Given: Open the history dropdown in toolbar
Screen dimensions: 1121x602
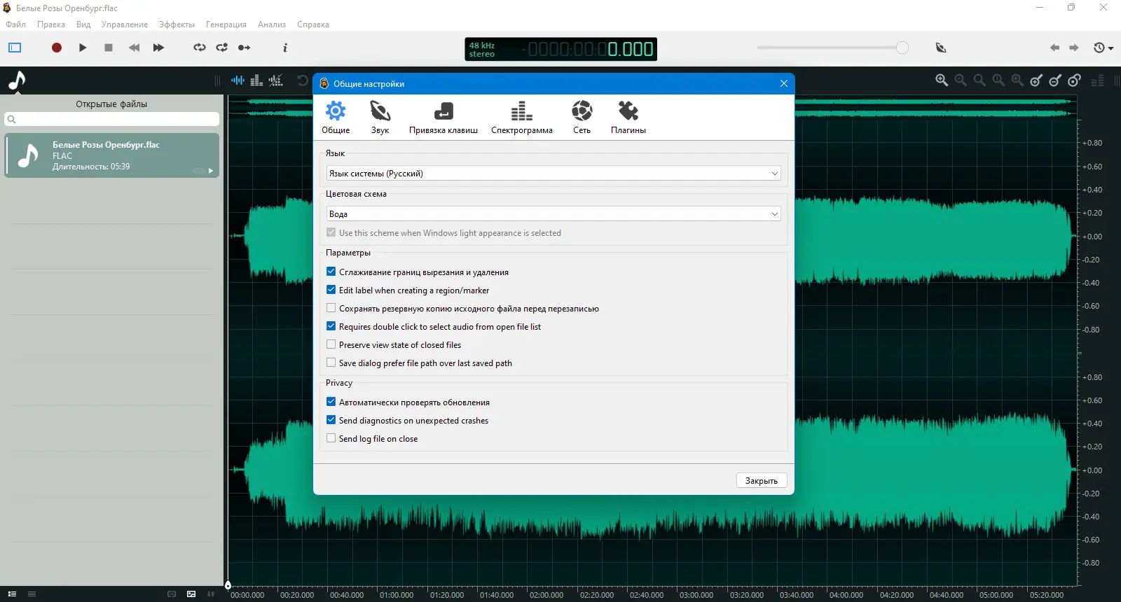Looking at the screenshot, I should point(1103,48).
